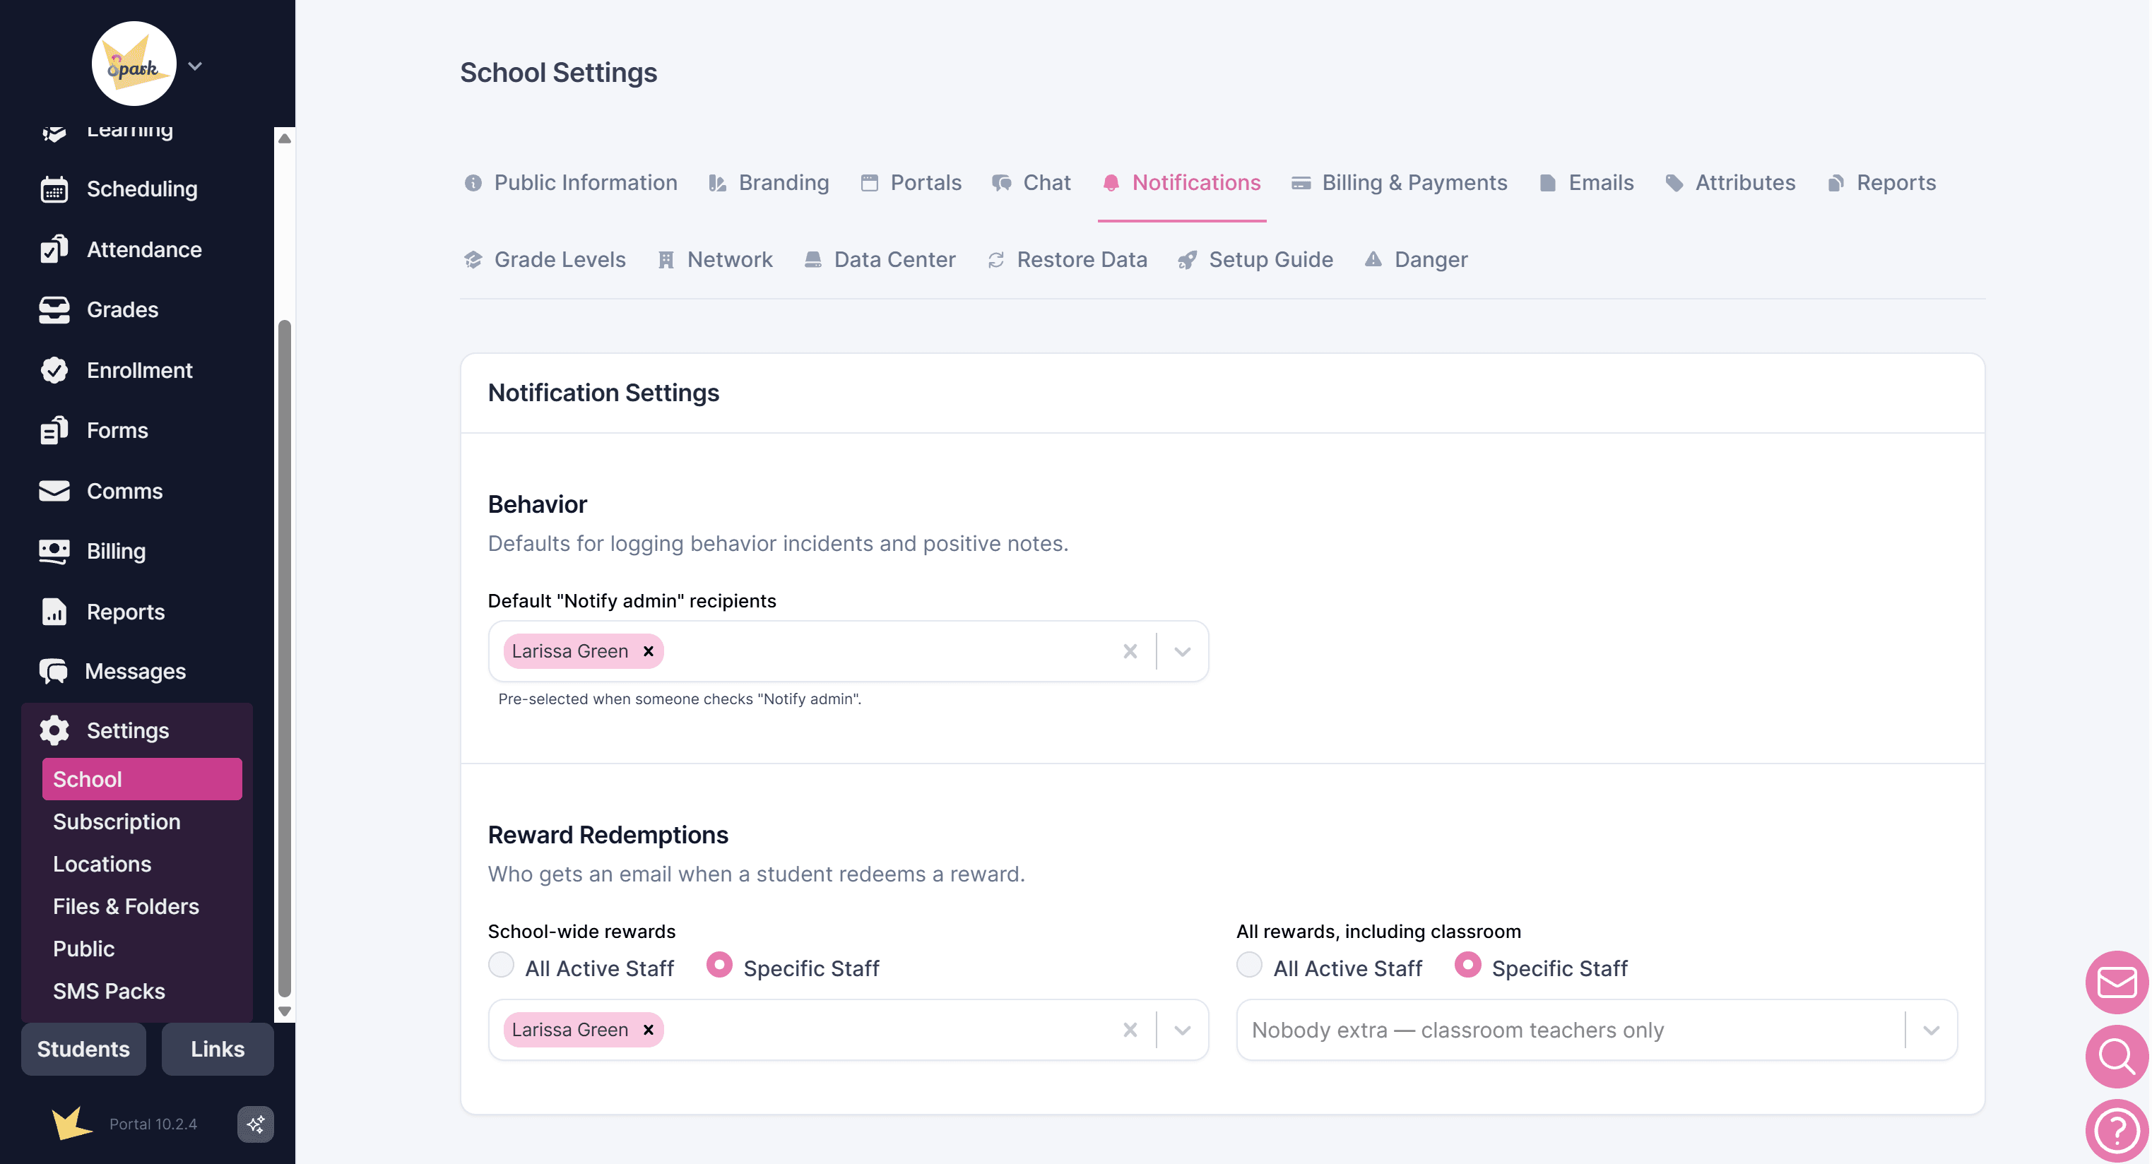Click the Settings gear in the sidebar
This screenshot has width=2152, height=1164.
[x=54, y=730]
